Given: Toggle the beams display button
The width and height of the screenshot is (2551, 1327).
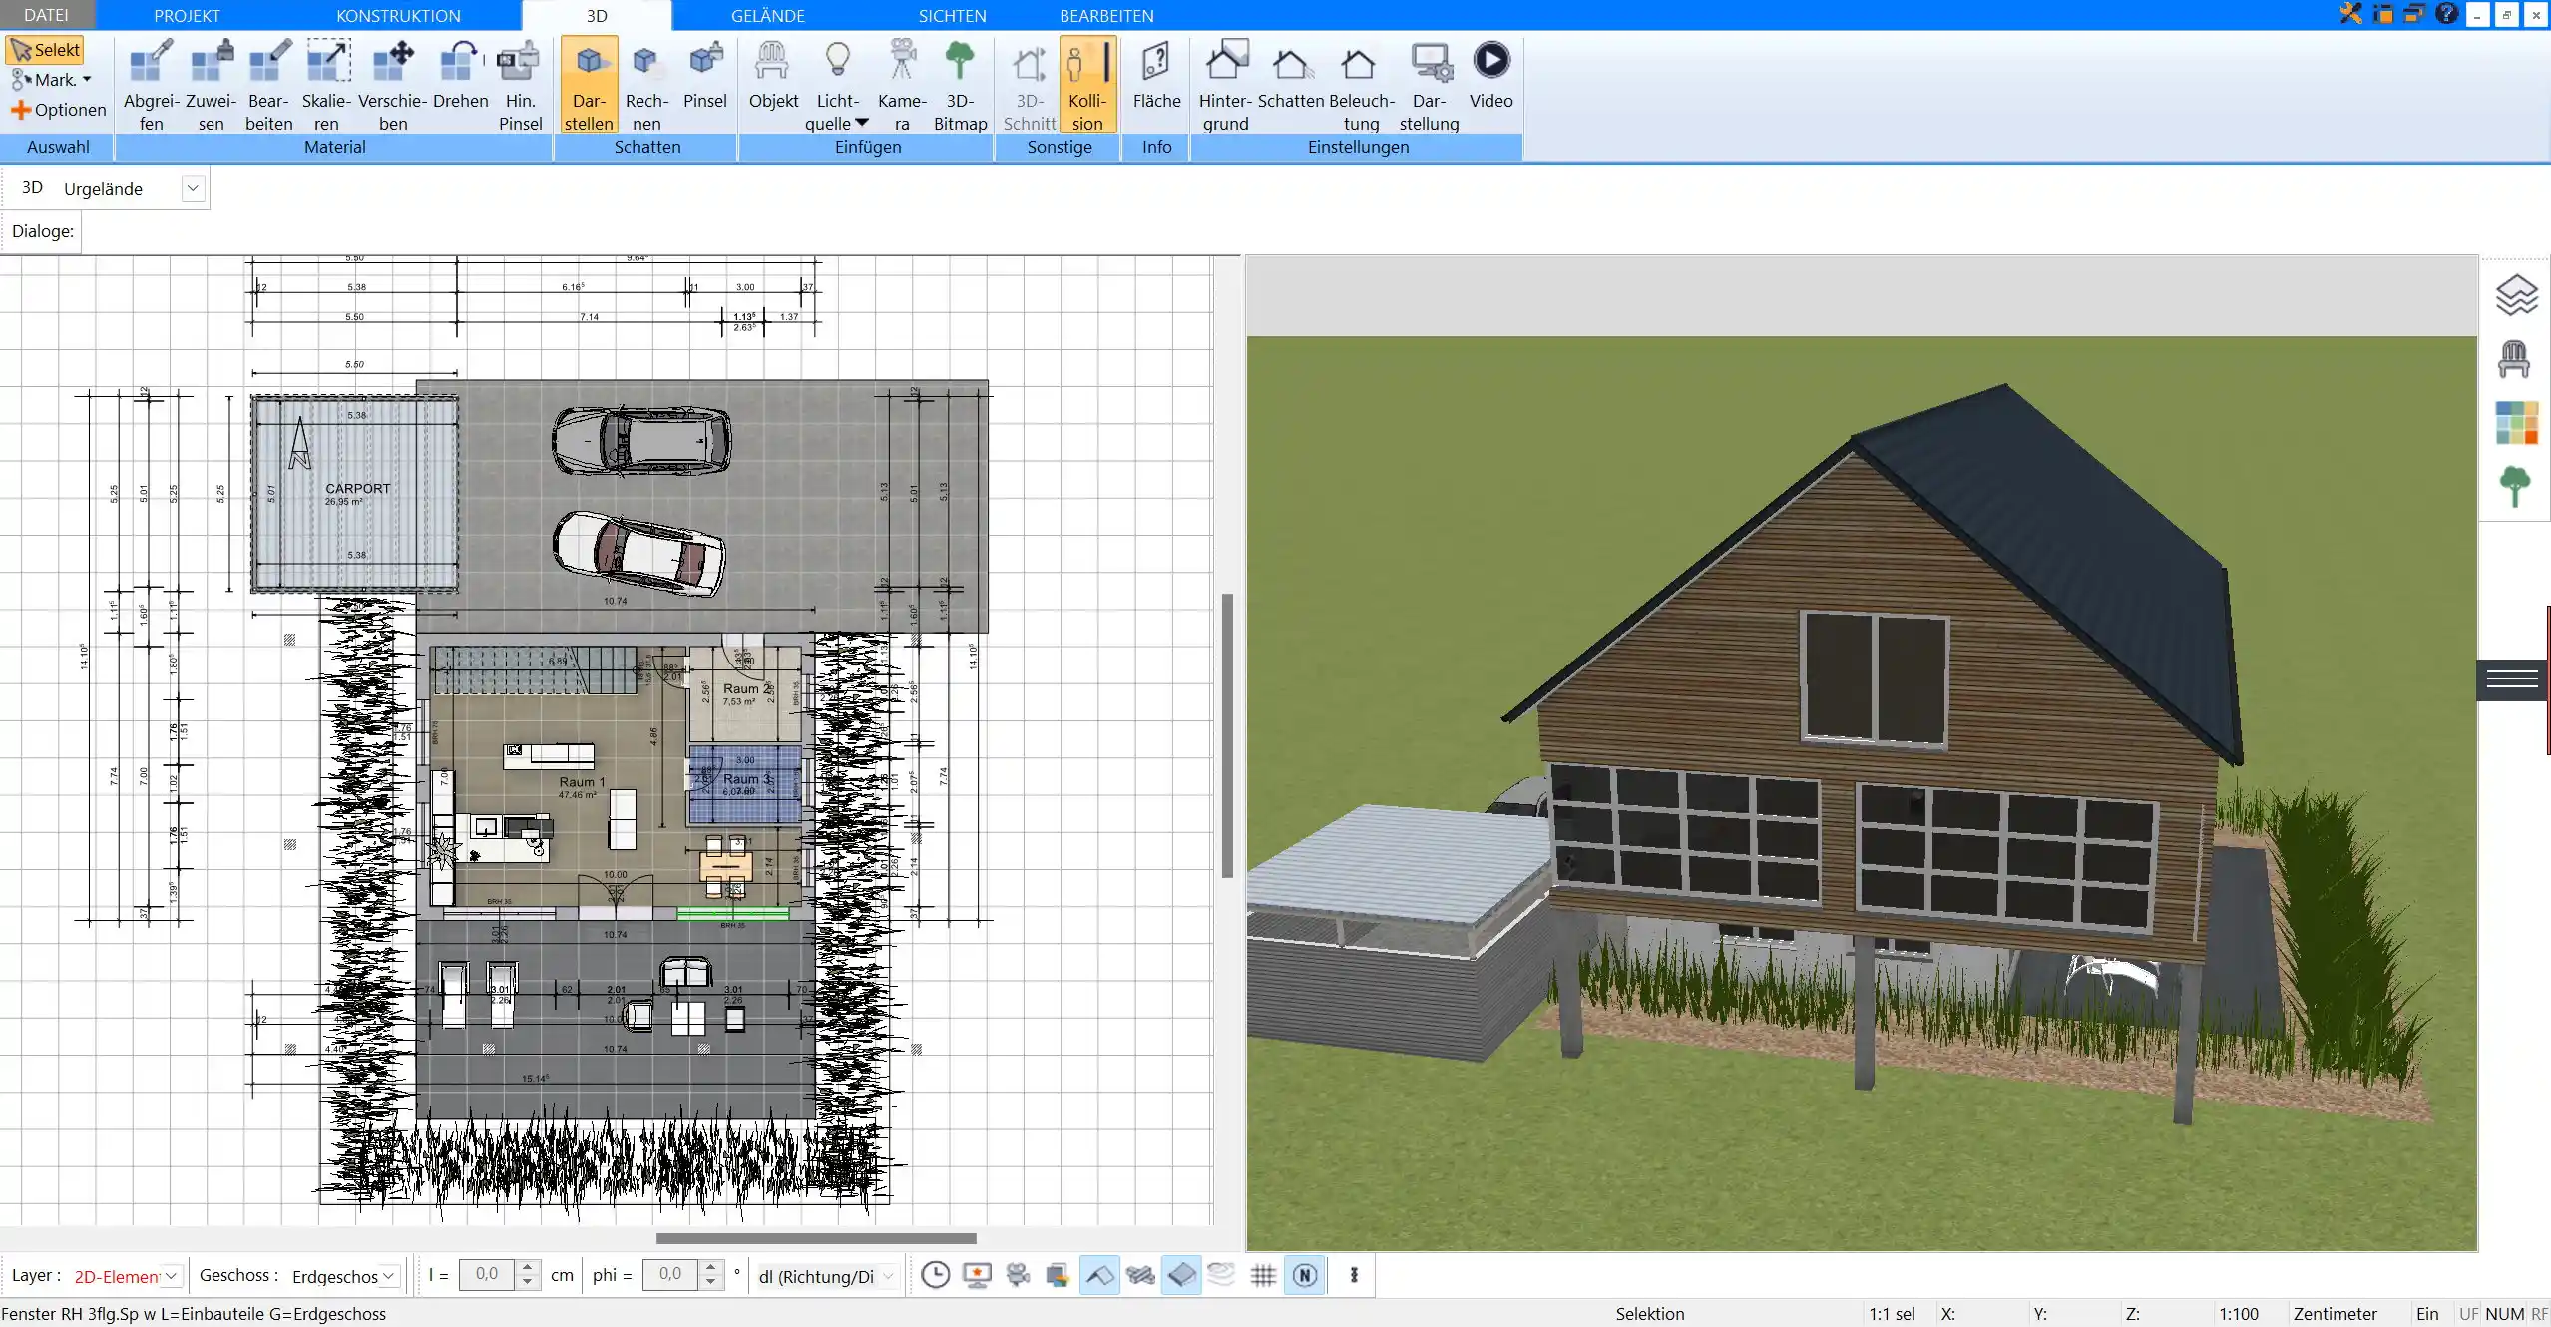Looking at the screenshot, I should click(1140, 1275).
